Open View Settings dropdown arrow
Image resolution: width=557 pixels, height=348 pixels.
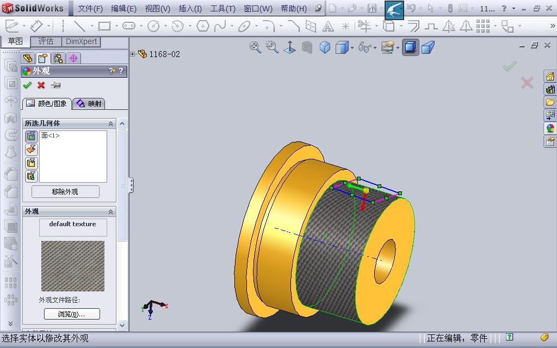[398, 48]
